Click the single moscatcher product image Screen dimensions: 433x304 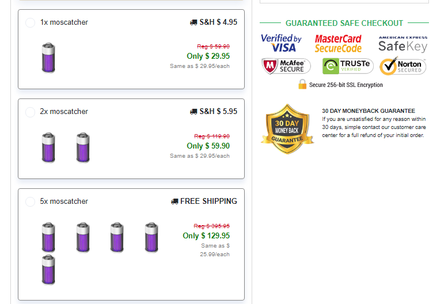tap(48, 58)
